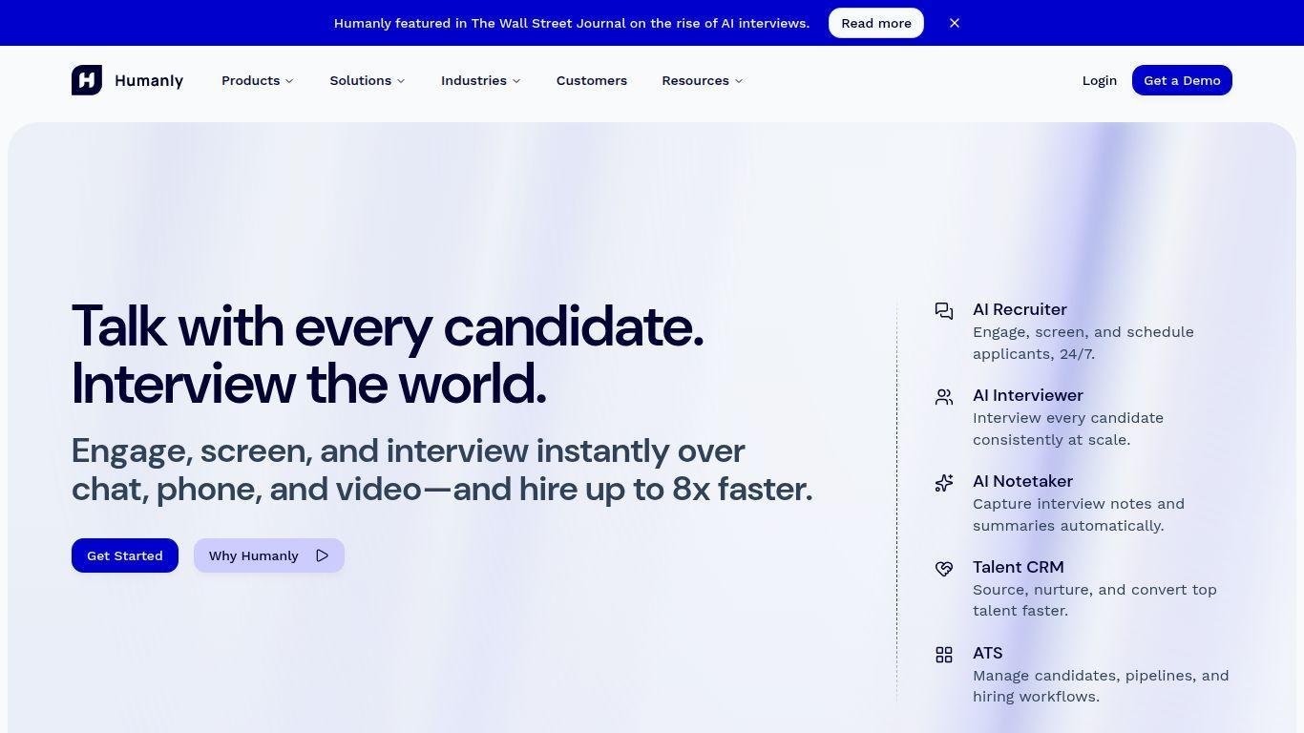Screen dimensions: 1304x733
Task: Click the Humanly logo icon
Action: click(87, 80)
